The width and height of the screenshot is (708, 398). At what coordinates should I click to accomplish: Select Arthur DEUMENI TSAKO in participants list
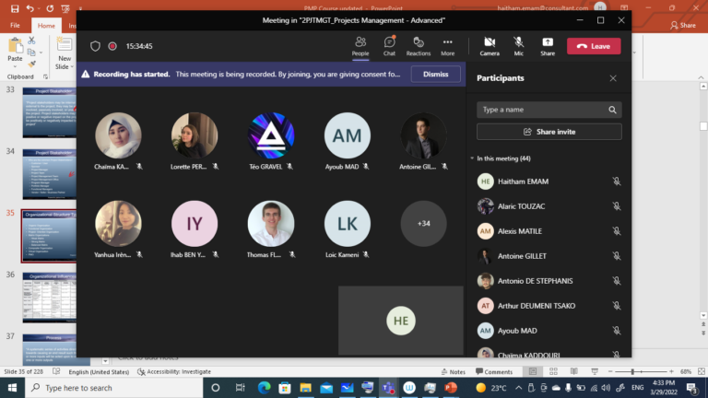pos(549,306)
